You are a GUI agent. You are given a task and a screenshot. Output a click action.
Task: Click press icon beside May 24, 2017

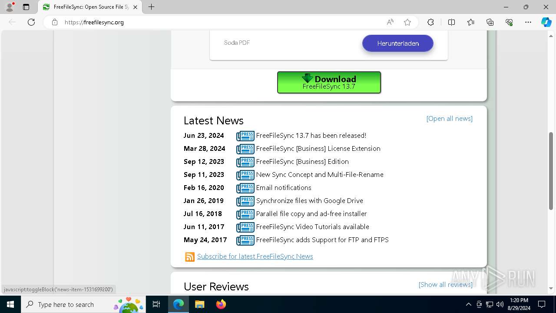click(x=245, y=240)
